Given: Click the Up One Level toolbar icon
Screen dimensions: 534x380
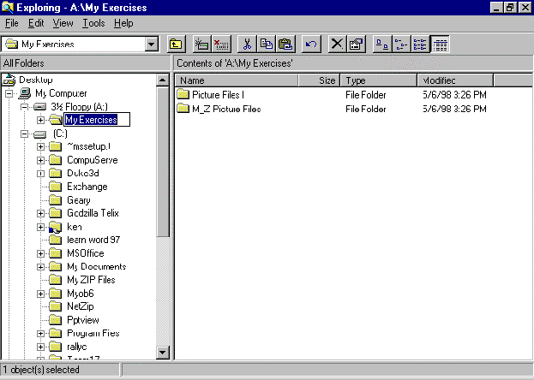Looking at the screenshot, I should point(176,44).
